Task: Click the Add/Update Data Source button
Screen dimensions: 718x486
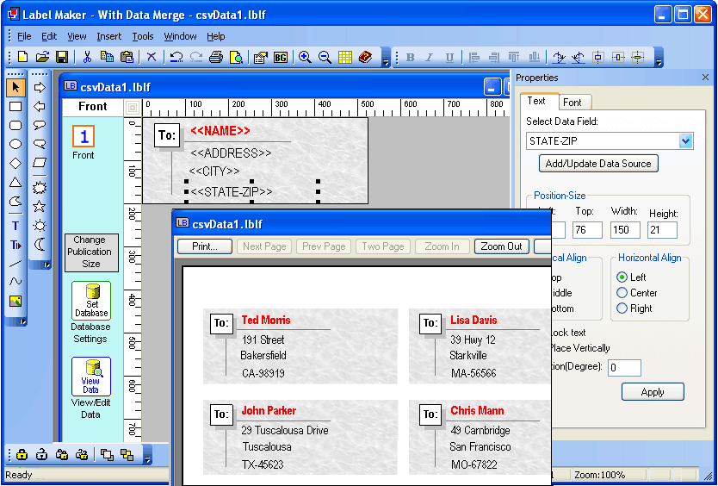Action: (598, 164)
